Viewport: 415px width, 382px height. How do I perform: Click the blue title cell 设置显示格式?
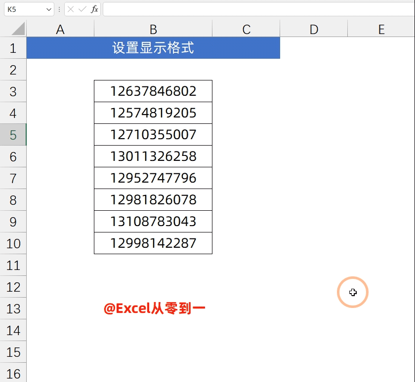pos(153,48)
